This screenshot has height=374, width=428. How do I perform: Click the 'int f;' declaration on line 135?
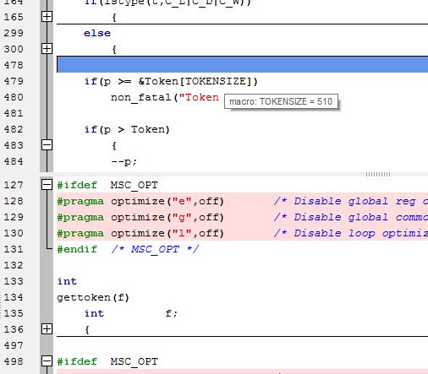(x=131, y=313)
